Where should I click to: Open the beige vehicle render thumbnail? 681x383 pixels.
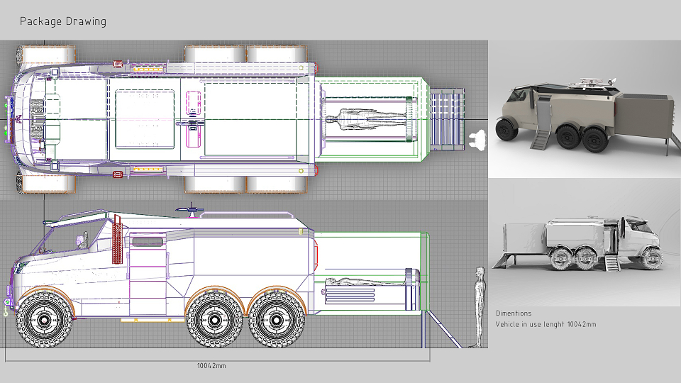tap(585, 109)
